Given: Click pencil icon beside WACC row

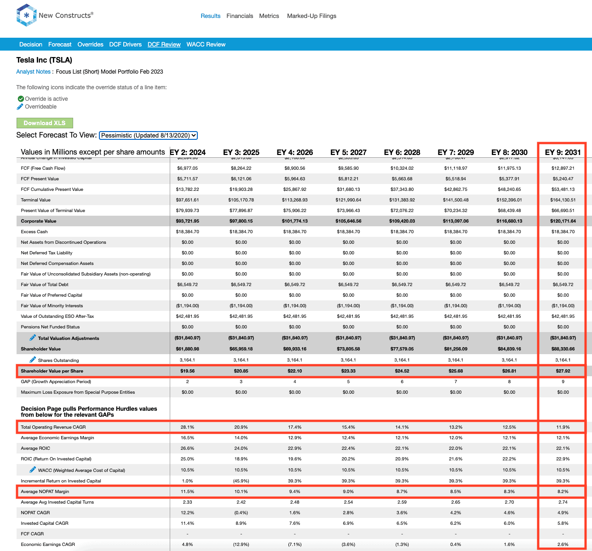Looking at the screenshot, I should point(33,470).
